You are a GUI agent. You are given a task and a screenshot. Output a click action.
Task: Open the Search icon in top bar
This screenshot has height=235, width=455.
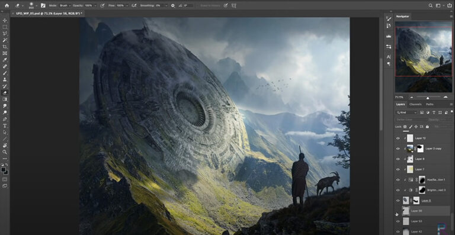pyautogui.click(x=431, y=5)
